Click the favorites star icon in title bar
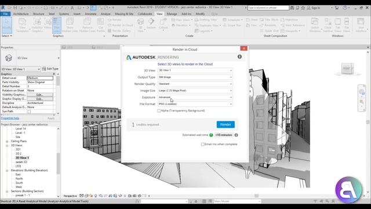Screen dimensions: 371x209 click(303, 8)
